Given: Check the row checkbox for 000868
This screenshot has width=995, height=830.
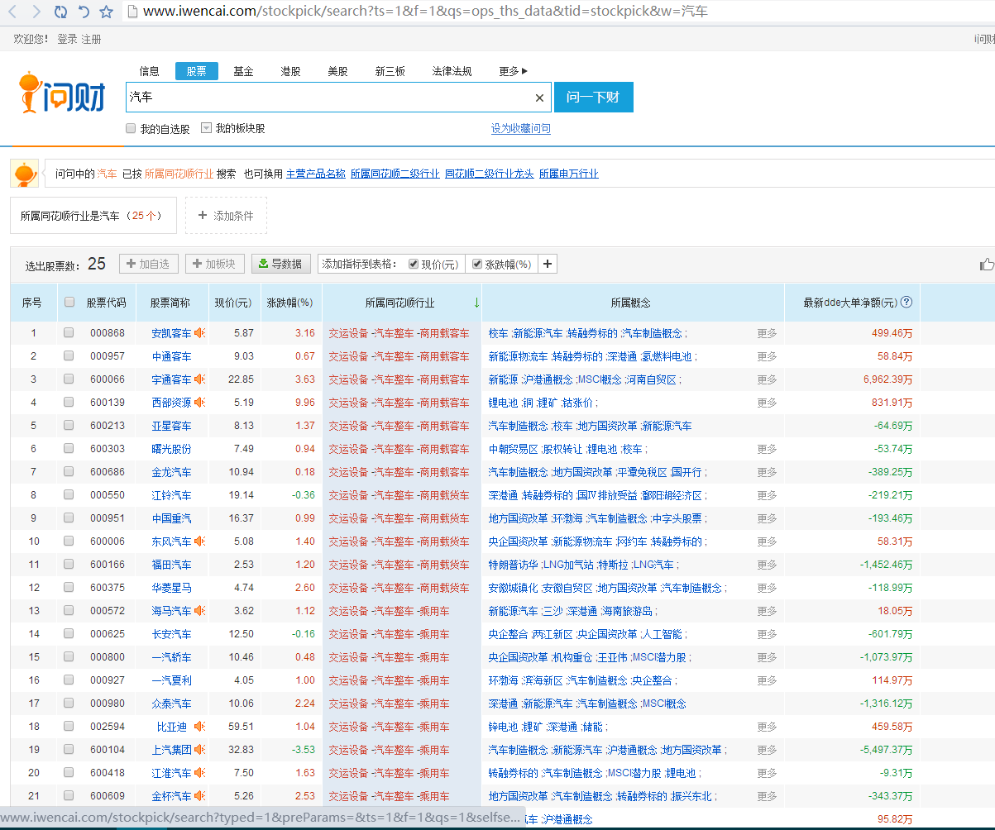Looking at the screenshot, I should [69, 333].
